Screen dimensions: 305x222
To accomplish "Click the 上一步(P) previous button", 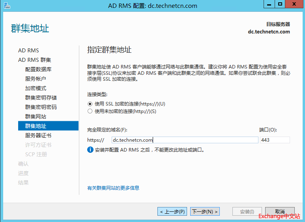I will coord(172,212).
